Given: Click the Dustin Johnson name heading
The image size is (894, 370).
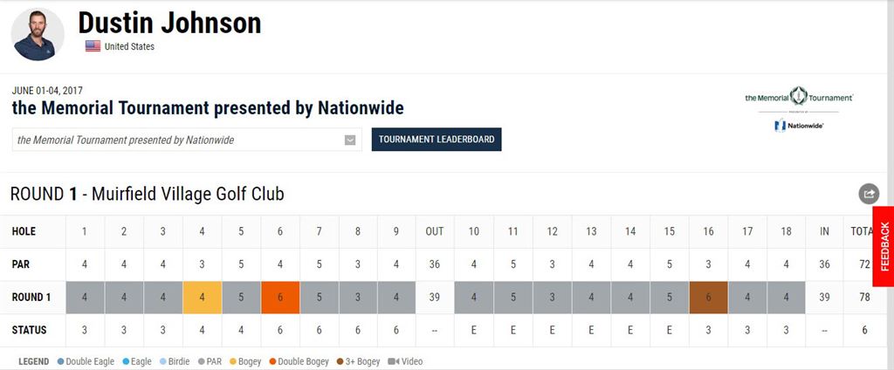Looking at the screenshot, I should click(x=169, y=24).
